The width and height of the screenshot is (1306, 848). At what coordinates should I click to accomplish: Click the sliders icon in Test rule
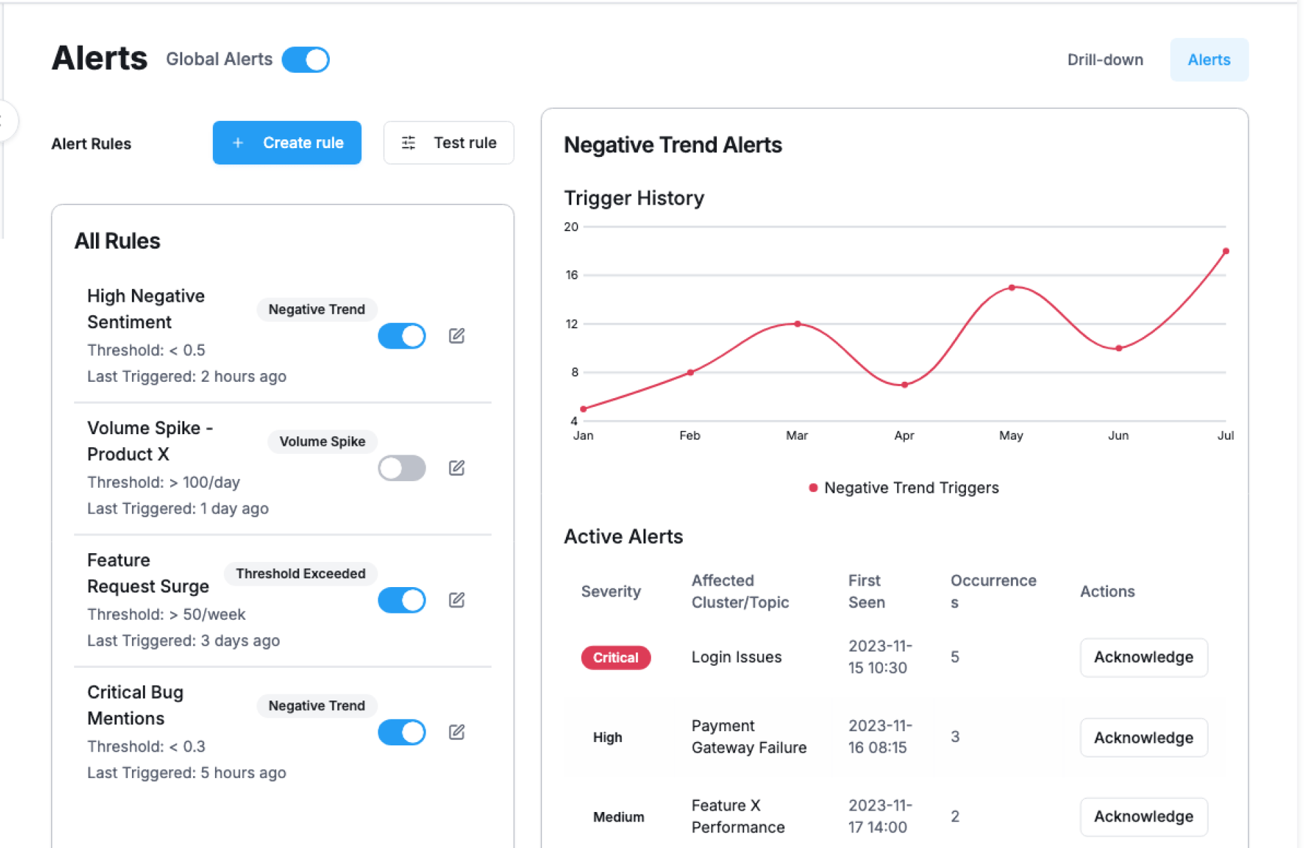(x=408, y=143)
